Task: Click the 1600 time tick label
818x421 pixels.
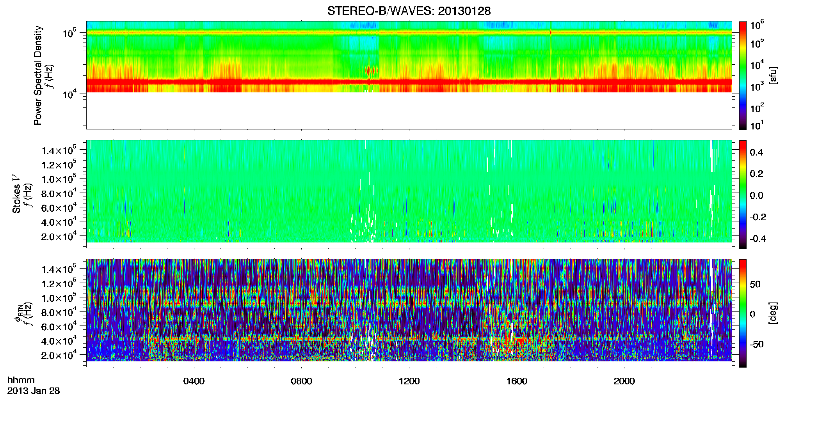Action: point(517,381)
